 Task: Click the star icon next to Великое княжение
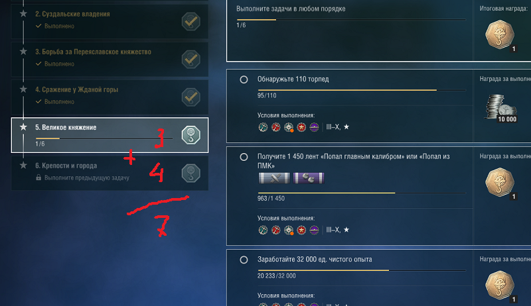click(23, 127)
